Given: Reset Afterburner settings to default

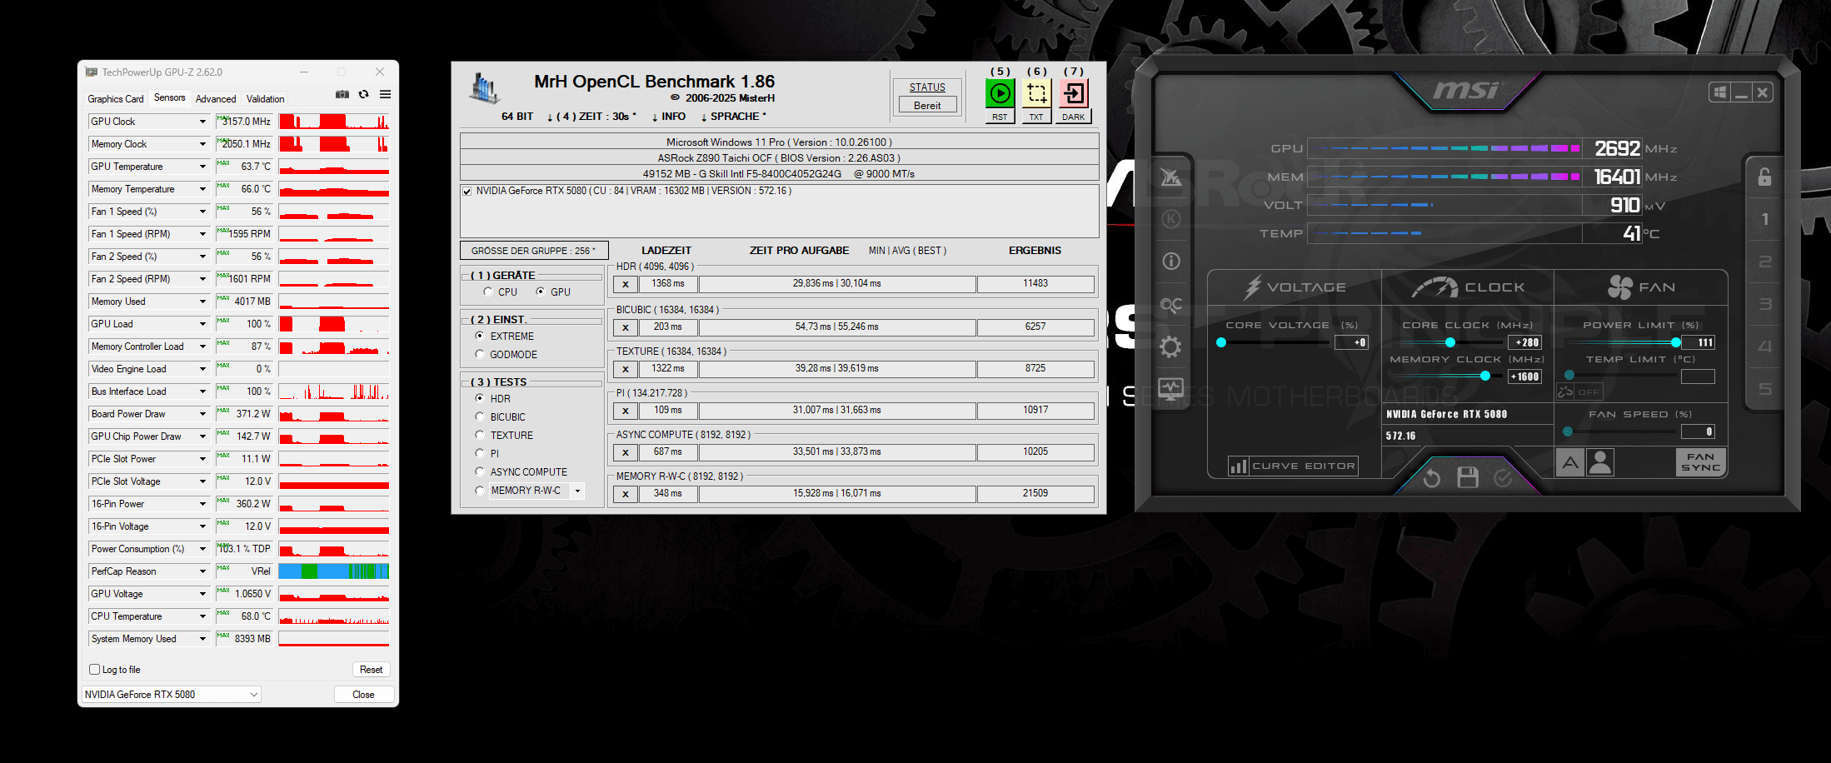Looking at the screenshot, I should 1432,478.
